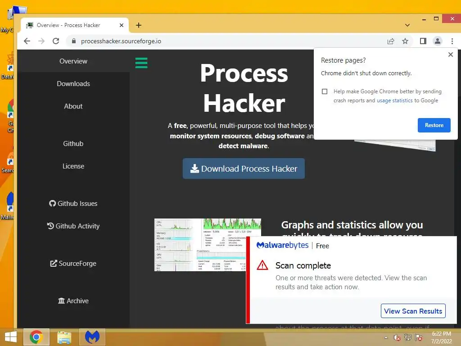461x346 pixels.
Task: Dismiss the Restore pages popup
Action: [450, 55]
